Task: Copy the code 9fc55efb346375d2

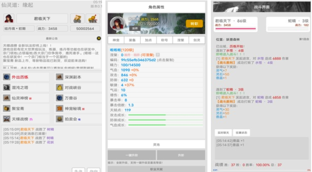Action: tap(138, 60)
